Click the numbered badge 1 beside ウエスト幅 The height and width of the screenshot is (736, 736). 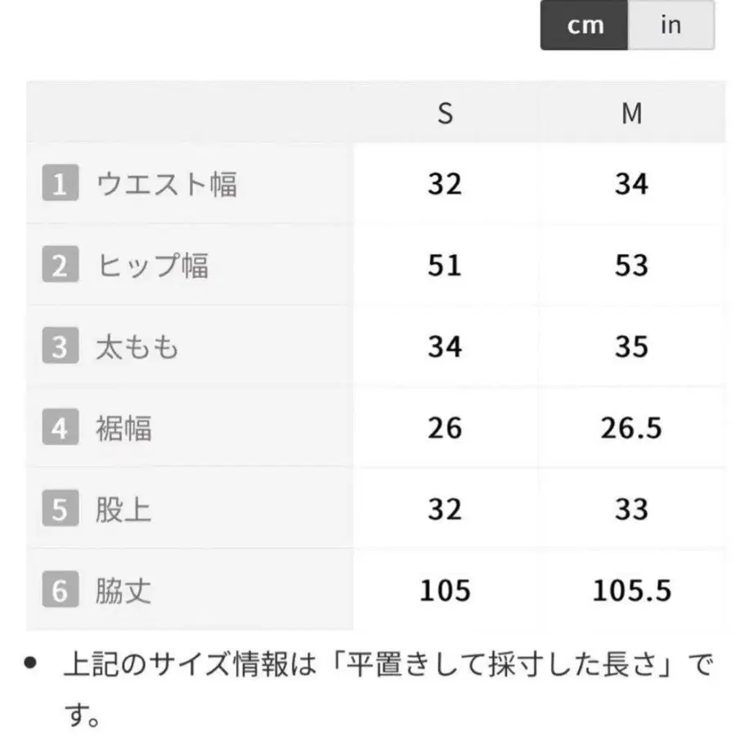[59, 183]
